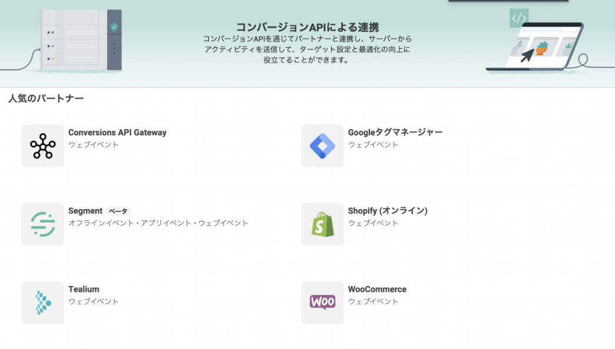Click the server rack illustration
This screenshot has height=349, width=615.
pyautogui.click(x=82, y=40)
